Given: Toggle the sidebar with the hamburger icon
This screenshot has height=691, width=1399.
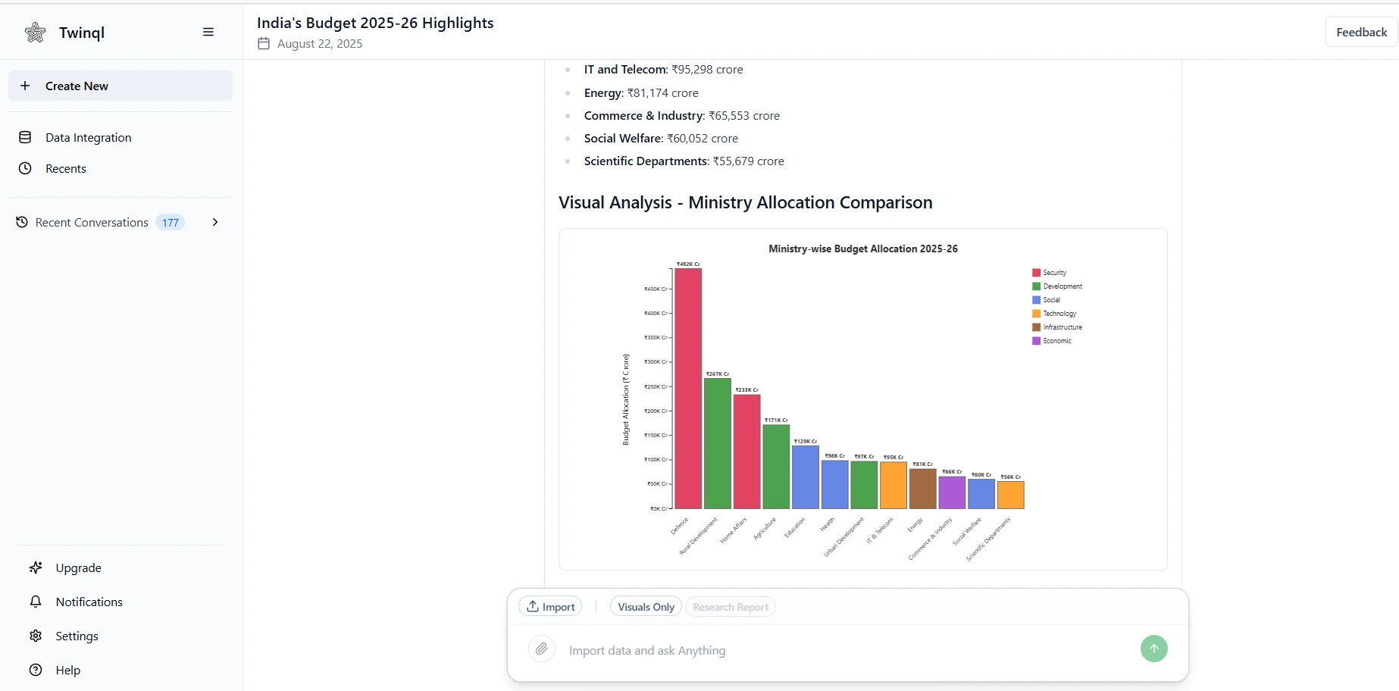Looking at the screenshot, I should (207, 32).
